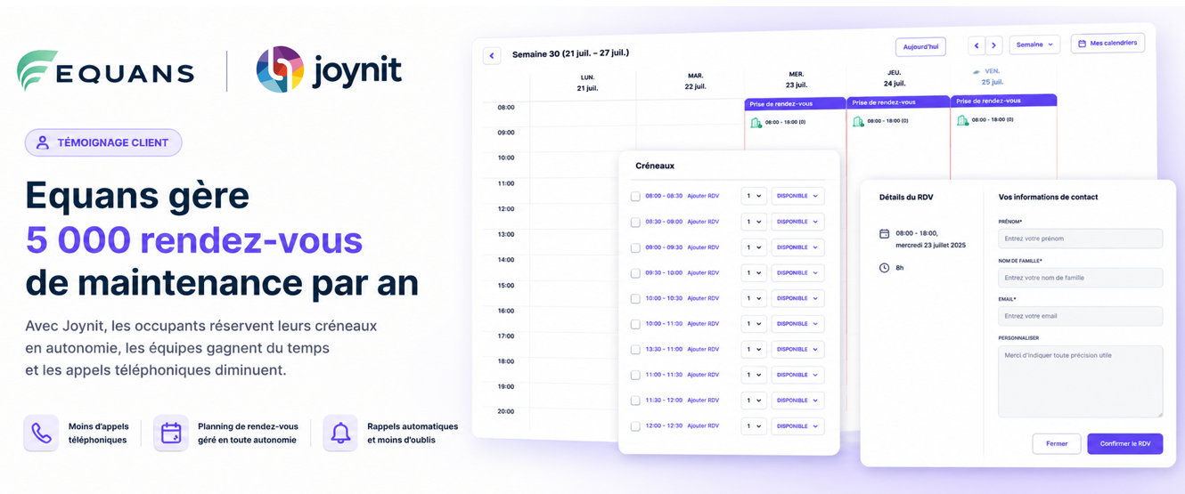
Task: Click the Semaine 30 (21 juil. – 27 juil.) title
Action: (x=570, y=53)
